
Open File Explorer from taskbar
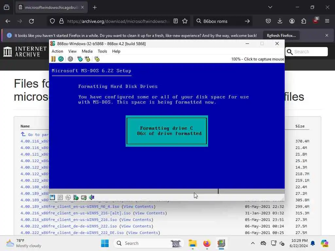click(192, 243)
